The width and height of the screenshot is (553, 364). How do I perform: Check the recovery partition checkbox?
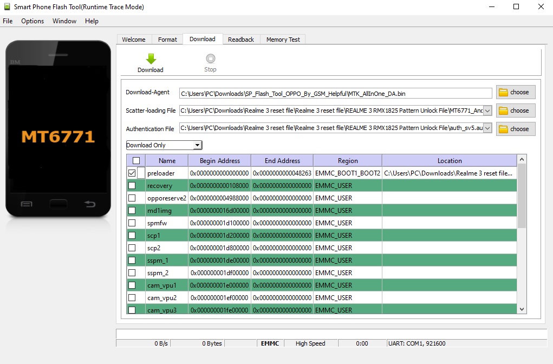[x=132, y=186]
